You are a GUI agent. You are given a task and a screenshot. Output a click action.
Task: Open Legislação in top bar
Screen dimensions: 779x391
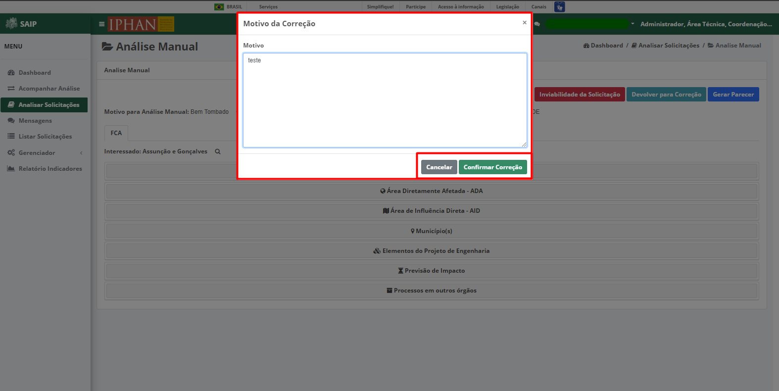point(508,7)
